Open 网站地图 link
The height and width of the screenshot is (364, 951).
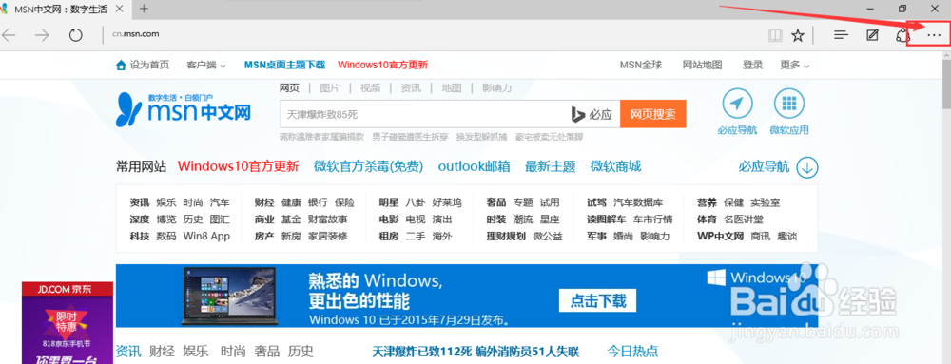point(703,65)
